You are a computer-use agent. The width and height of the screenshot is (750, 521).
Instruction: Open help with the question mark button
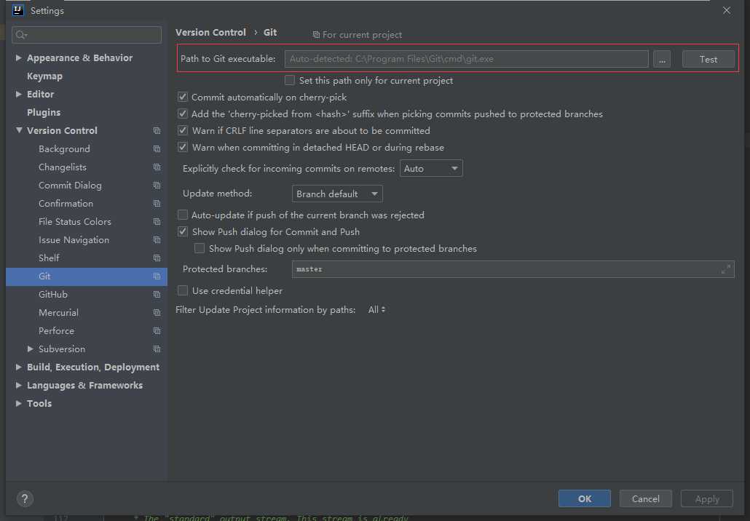(x=25, y=499)
